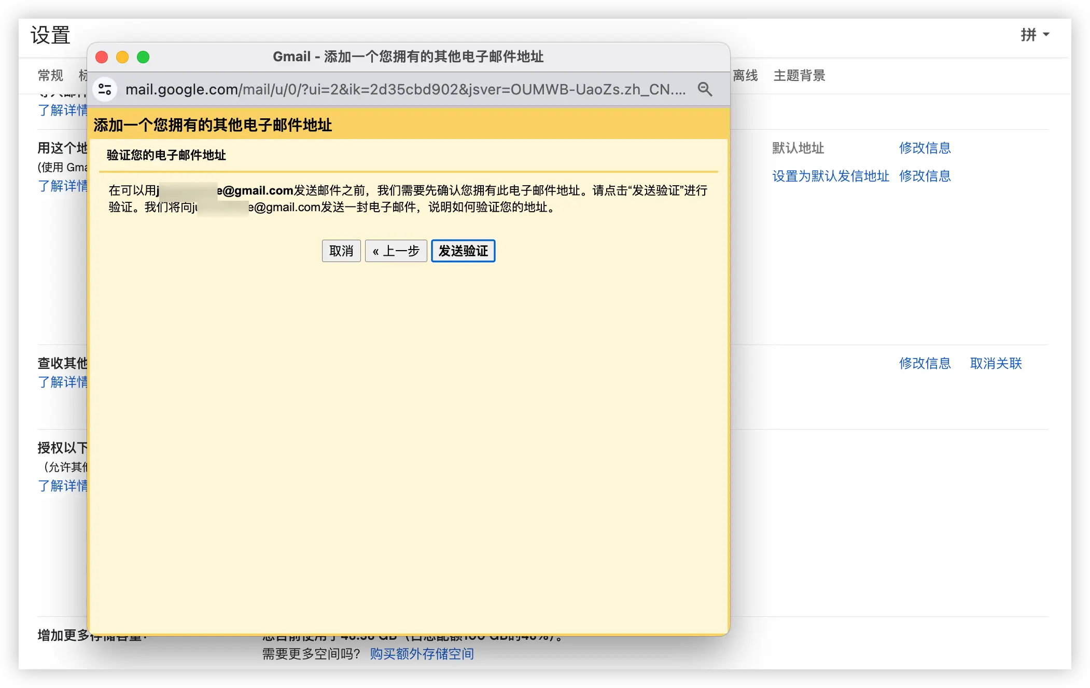
Task: Click the 默认地址 label
Action: 798,148
